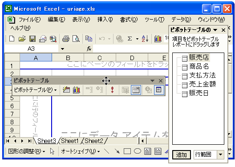The height and width of the screenshot is (167, 235).
Task: Click the Insert Hyperlink globe icon
Action: pyautogui.click(x=119, y=39)
